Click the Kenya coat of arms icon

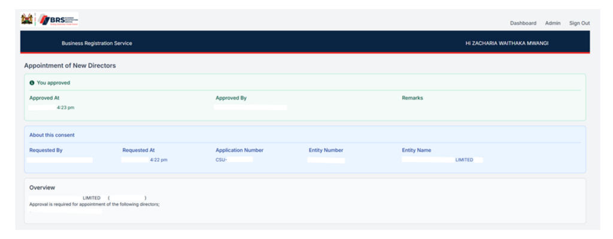(26, 19)
